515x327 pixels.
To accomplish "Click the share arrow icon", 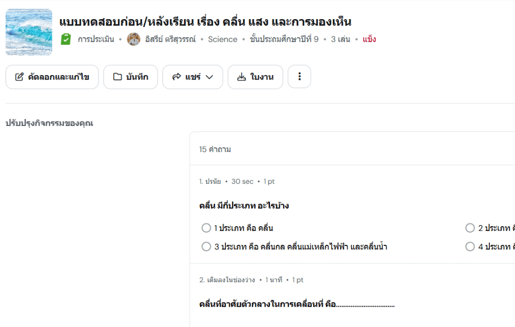I will [x=177, y=77].
